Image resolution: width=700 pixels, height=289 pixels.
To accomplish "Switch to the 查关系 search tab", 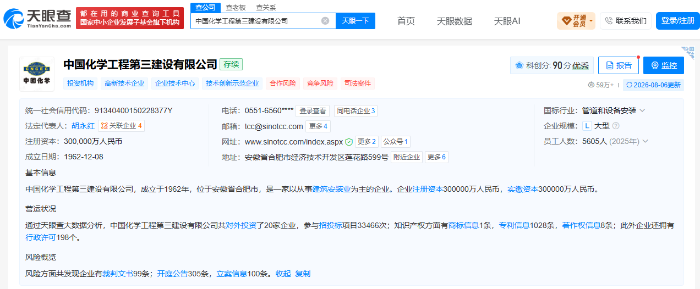I will (266, 7).
